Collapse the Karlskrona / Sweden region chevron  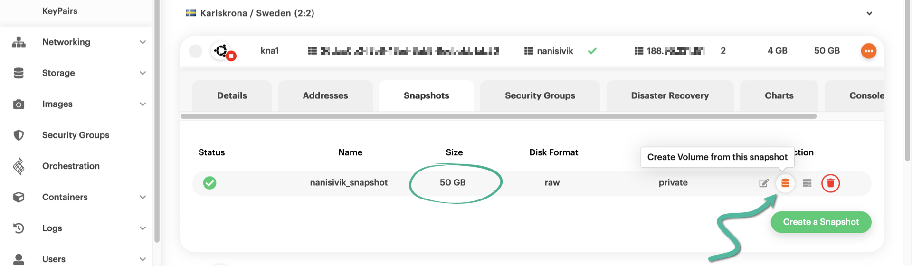pyautogui.click(x=869, y=13)
